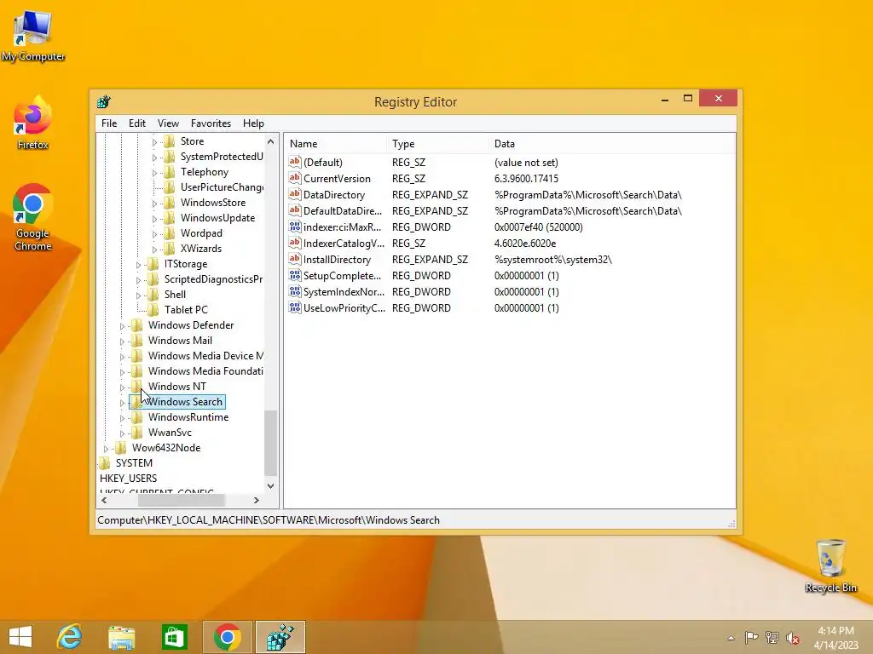Click the SystemIndexNor... DWORD icon
873x654 pixels.
294,291
